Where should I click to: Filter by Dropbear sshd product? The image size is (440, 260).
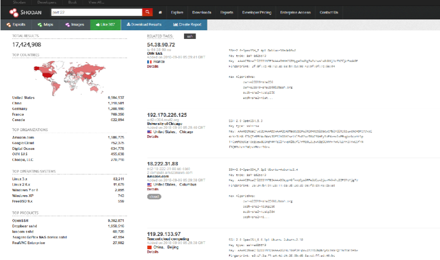point(25,226)
